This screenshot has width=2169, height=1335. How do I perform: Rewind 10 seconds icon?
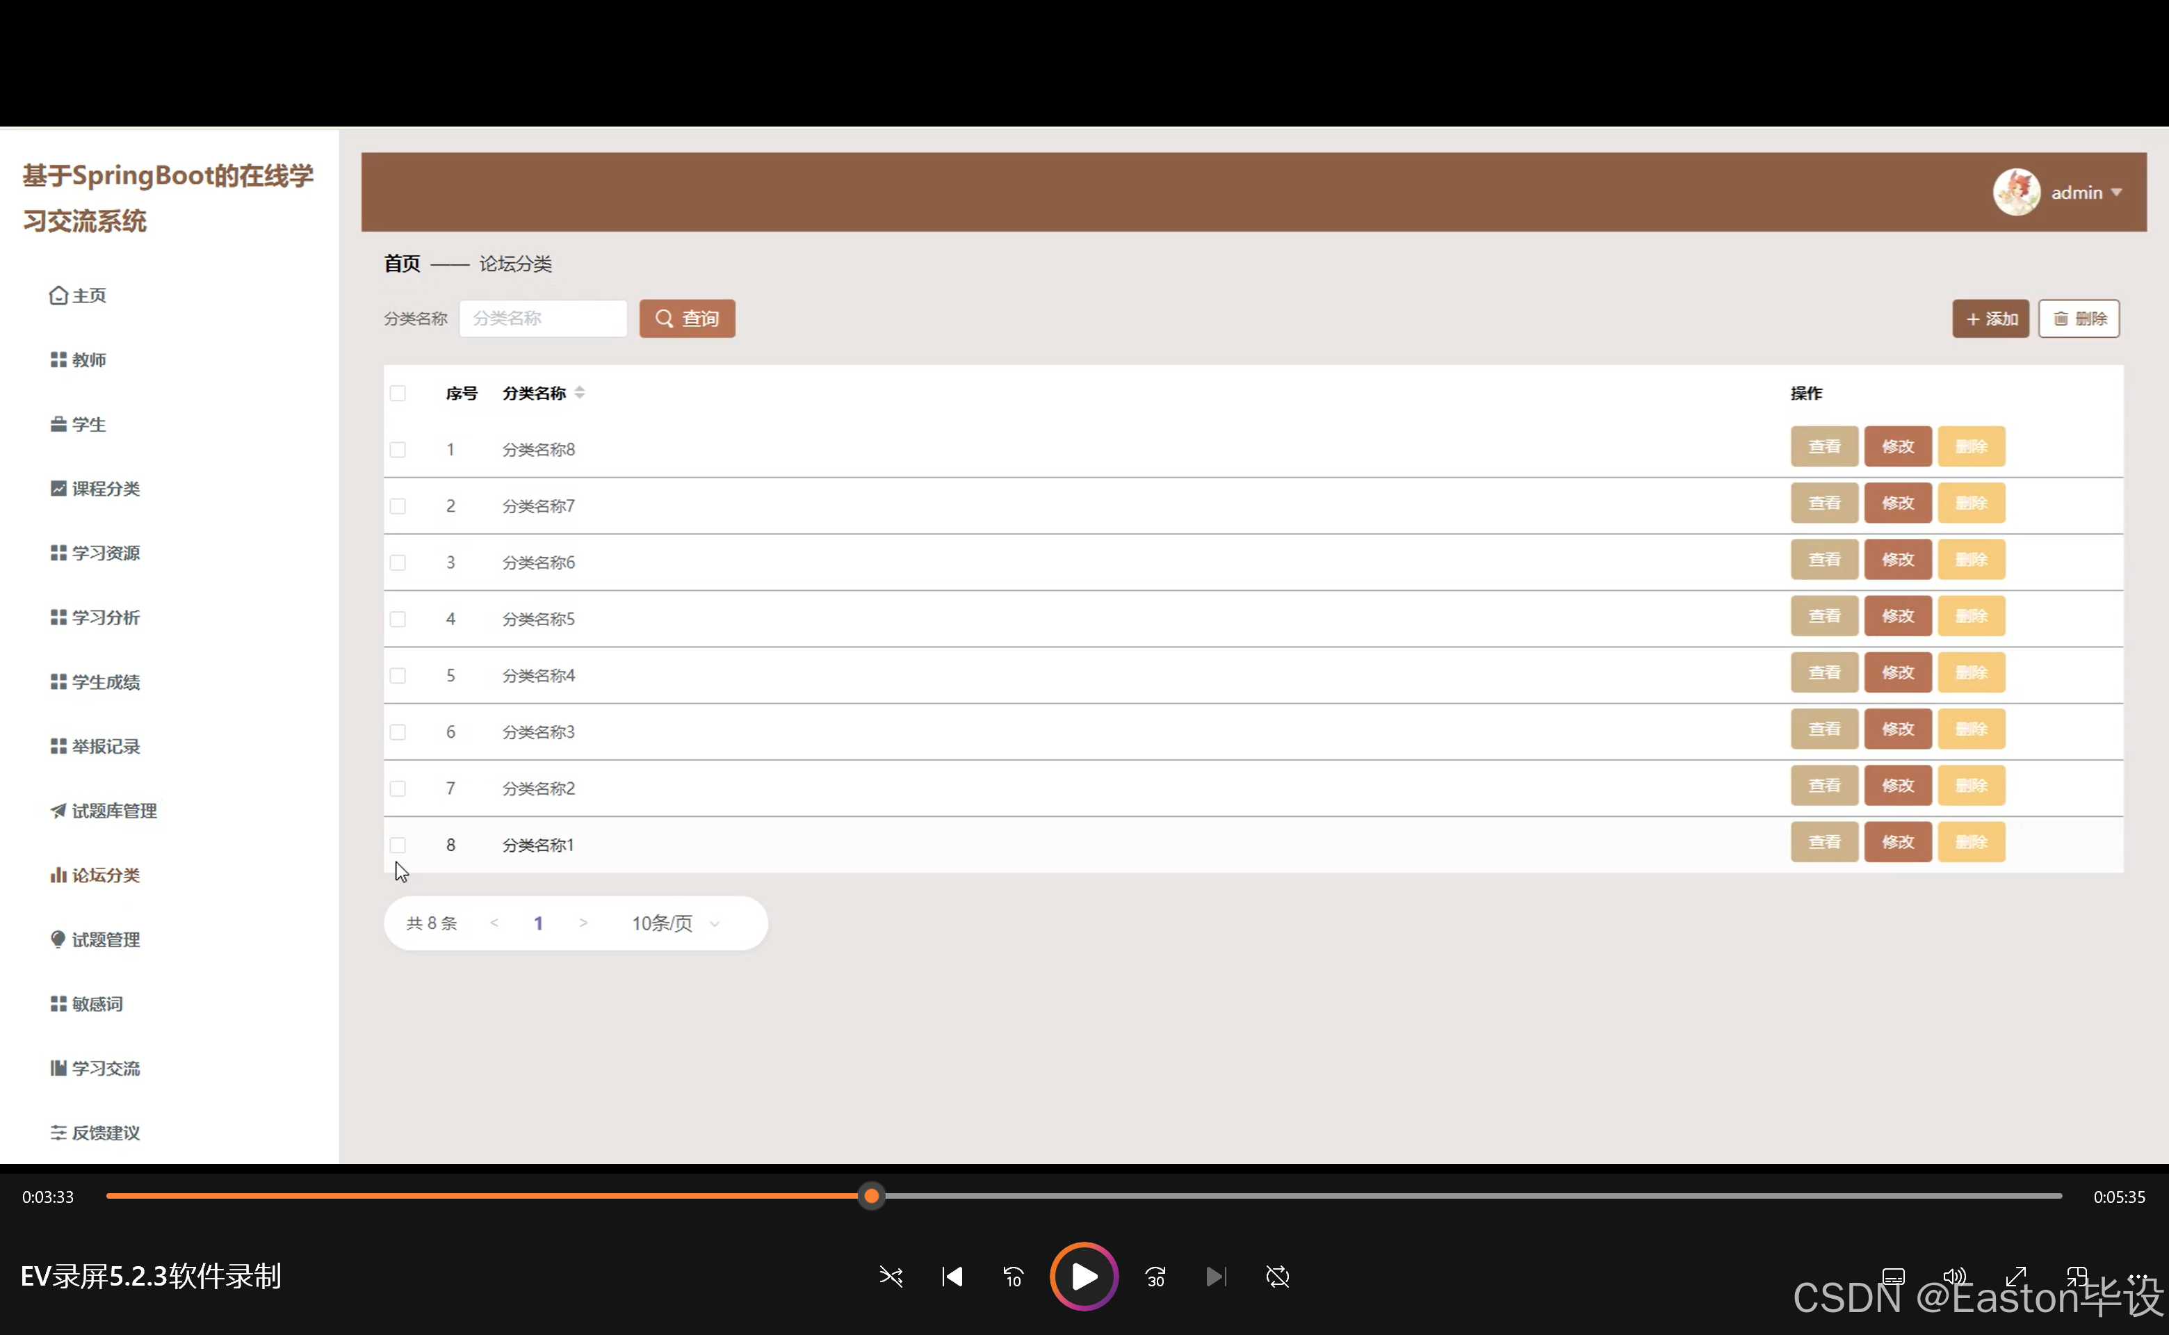(1013, 1276)
